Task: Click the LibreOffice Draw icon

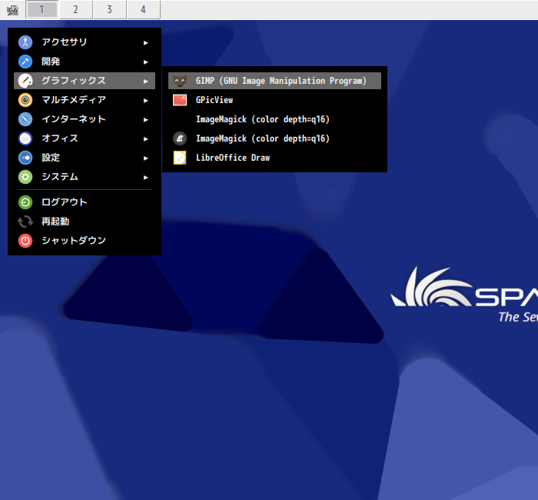Action: [180, 158]
